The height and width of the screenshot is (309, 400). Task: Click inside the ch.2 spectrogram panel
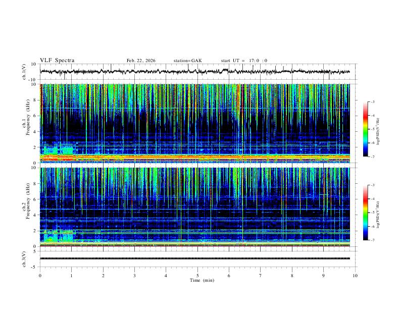(195, 207)
